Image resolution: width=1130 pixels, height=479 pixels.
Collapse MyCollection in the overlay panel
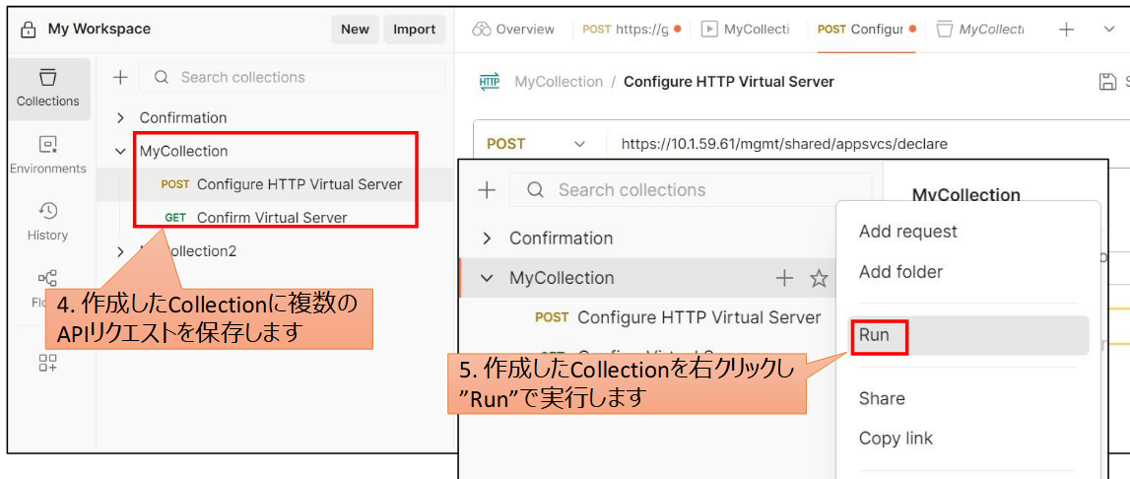point(487,279)
